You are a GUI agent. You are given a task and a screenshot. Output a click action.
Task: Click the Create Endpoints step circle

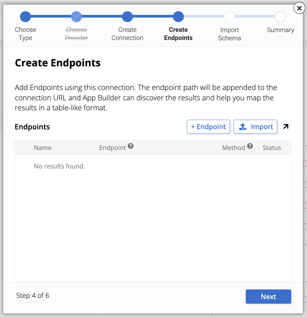[x=178, y=16]
